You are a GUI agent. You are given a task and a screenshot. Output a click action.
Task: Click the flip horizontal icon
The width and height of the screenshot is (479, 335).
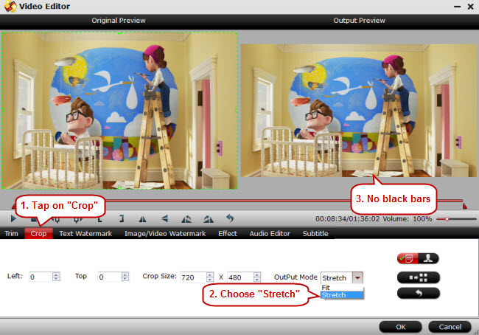click(143, 218)
